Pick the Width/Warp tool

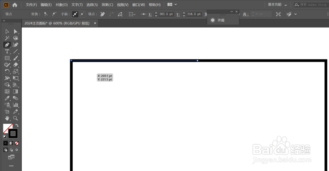coord(7,78)
